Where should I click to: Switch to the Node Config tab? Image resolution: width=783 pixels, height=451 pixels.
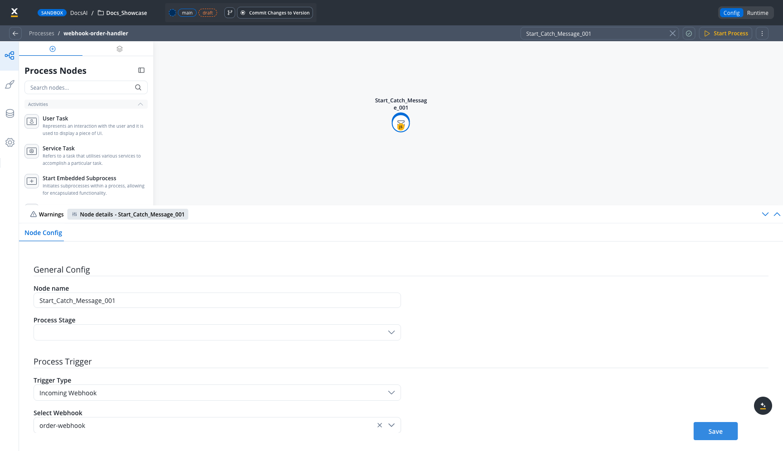click(x=43, y=232)
